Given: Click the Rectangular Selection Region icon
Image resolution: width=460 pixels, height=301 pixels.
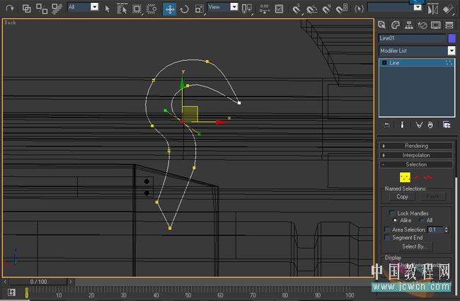Looking at the screenshot, I should coord(137,9).
